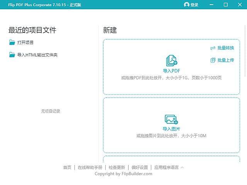The width and height of the screenshot is (247, 185).
Task: Click the batch convert arrows icon
Action: pyautogui.click(x=213, y=48)
